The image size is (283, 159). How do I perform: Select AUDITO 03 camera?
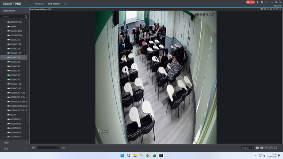pos(14,128)
